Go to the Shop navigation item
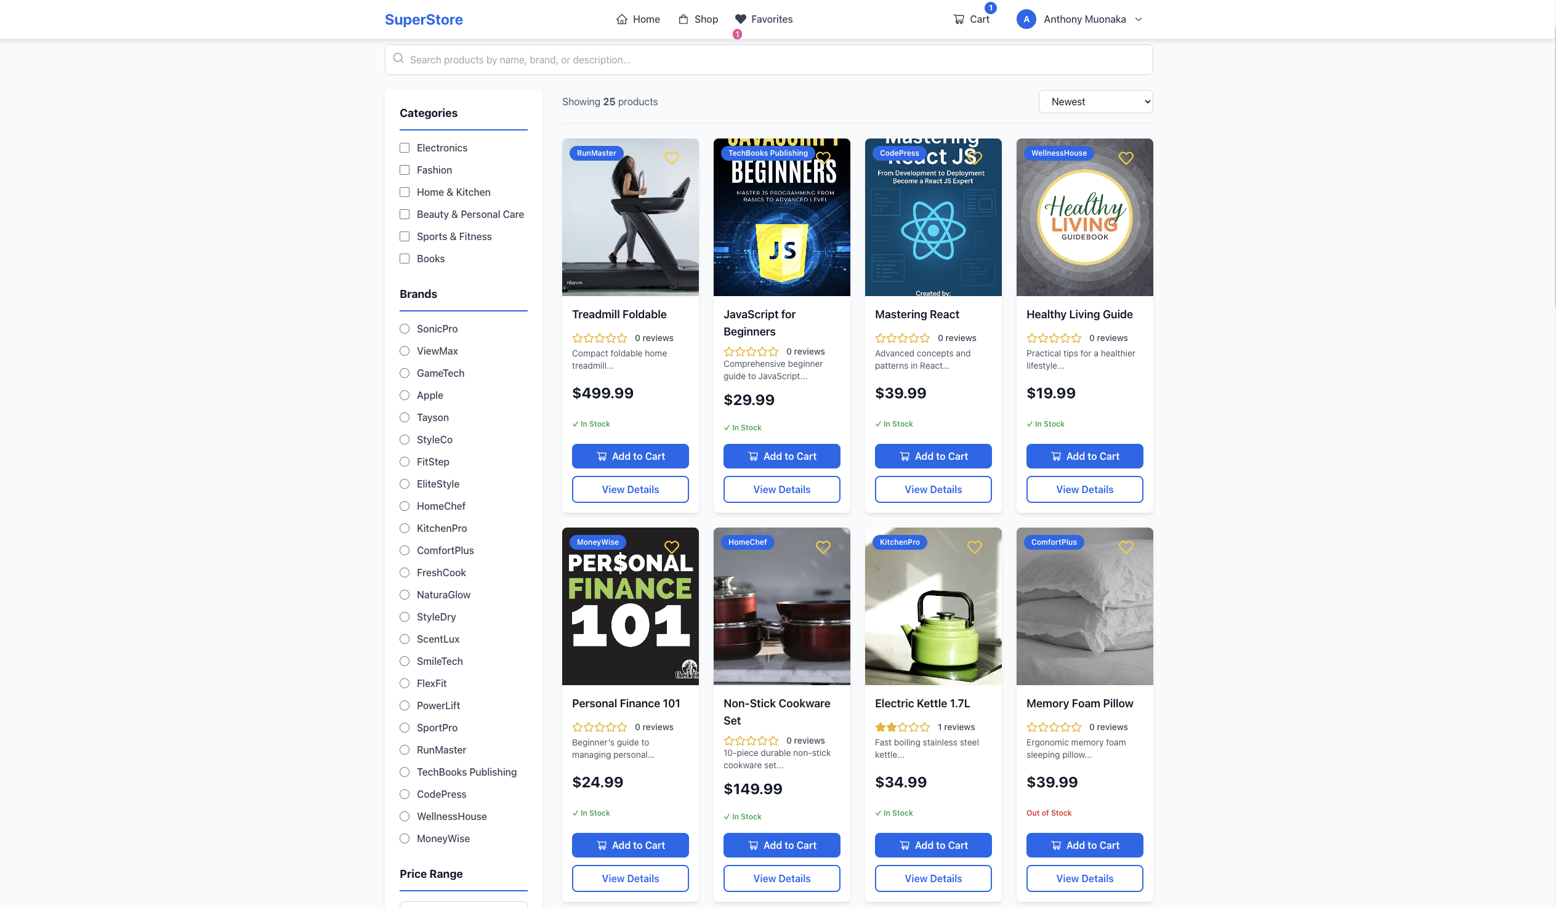Screen dimensions: 1556x908 tap(698, 19)
